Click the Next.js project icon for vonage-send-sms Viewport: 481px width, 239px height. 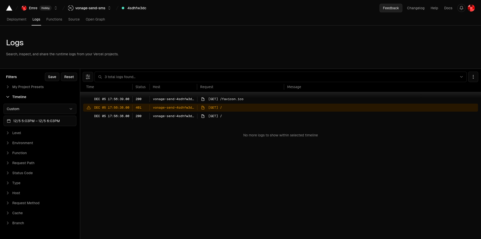click(71, 8)
